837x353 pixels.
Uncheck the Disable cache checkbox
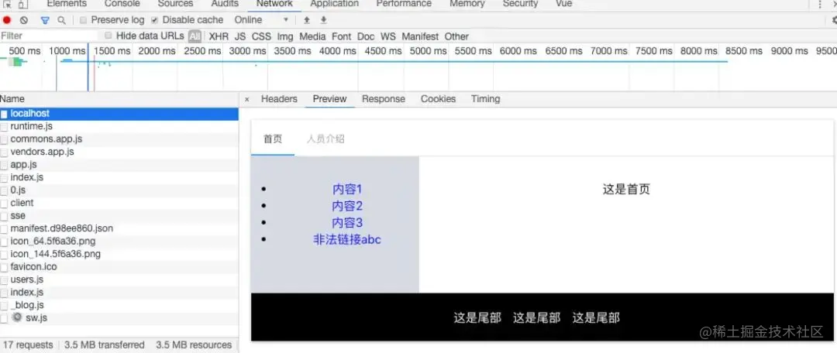tap(154, 20)
